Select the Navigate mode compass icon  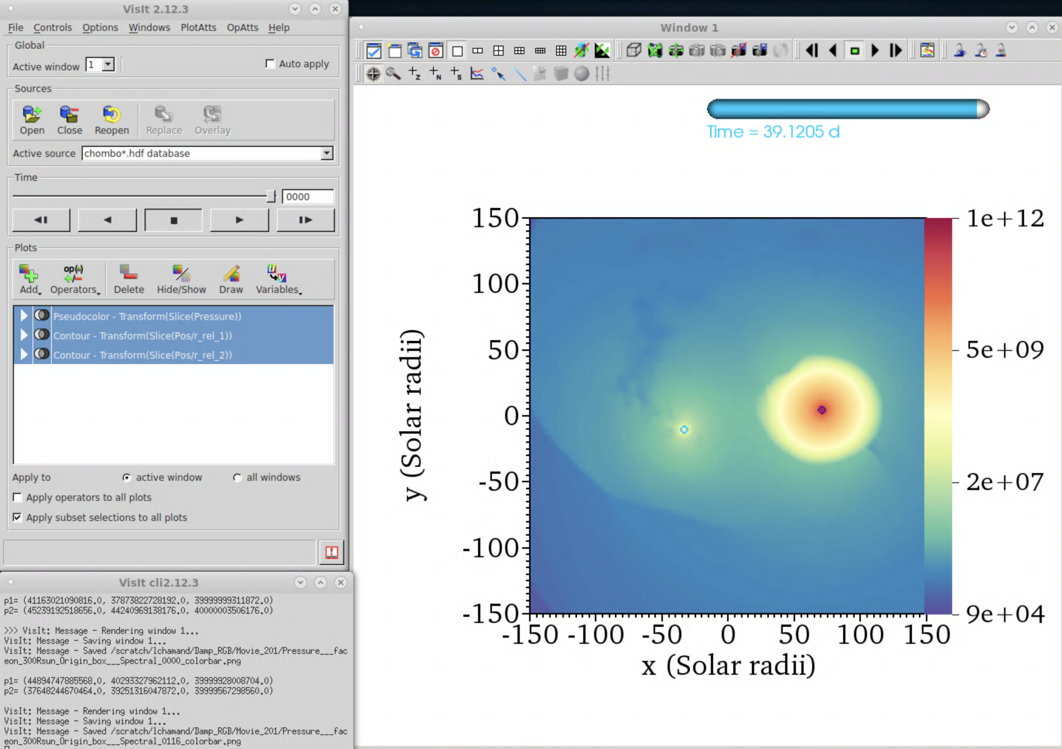pyautogui.click(x=373, y=73)
